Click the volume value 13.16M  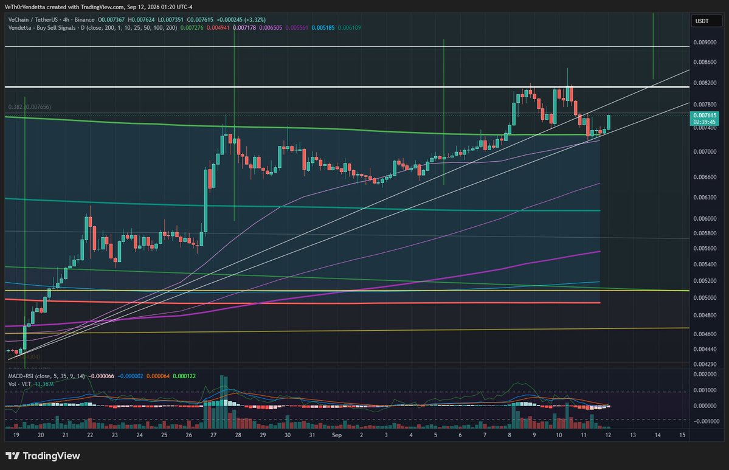pos(44,384)
